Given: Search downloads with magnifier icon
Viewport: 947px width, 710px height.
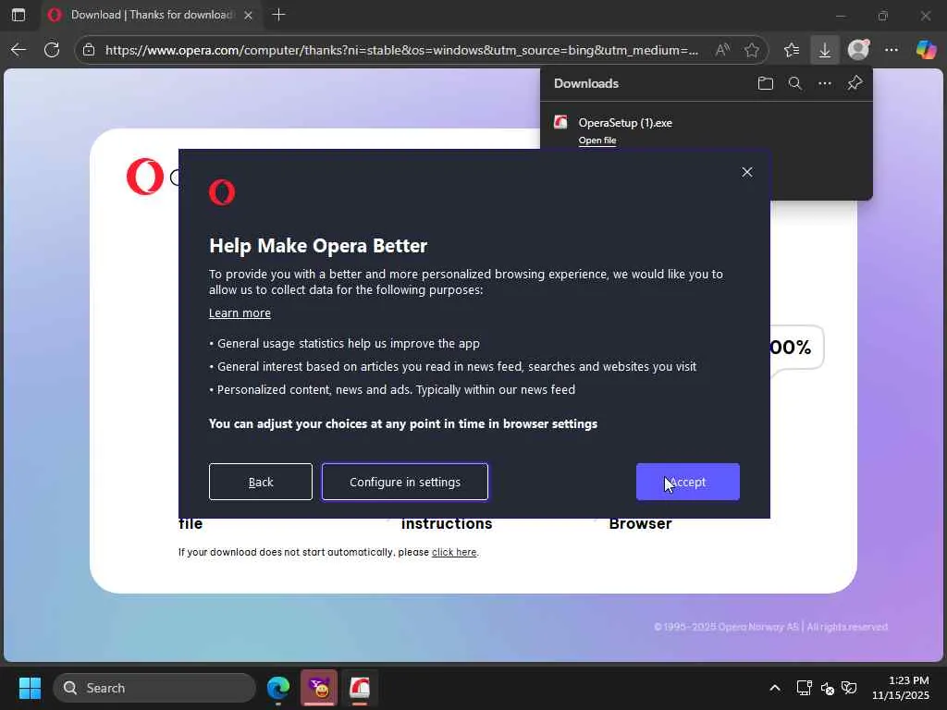Looking at the screenshot, I should coord(794,83).
